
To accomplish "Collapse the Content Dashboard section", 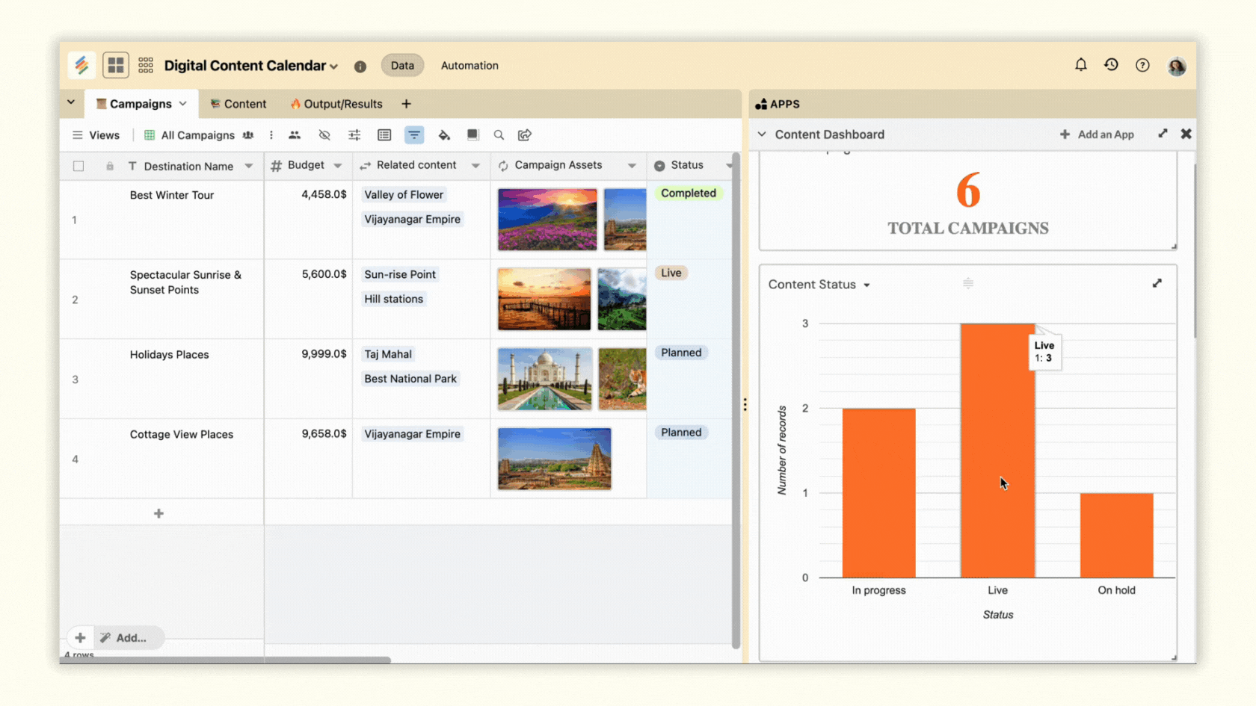I will (x=761, y=134).
